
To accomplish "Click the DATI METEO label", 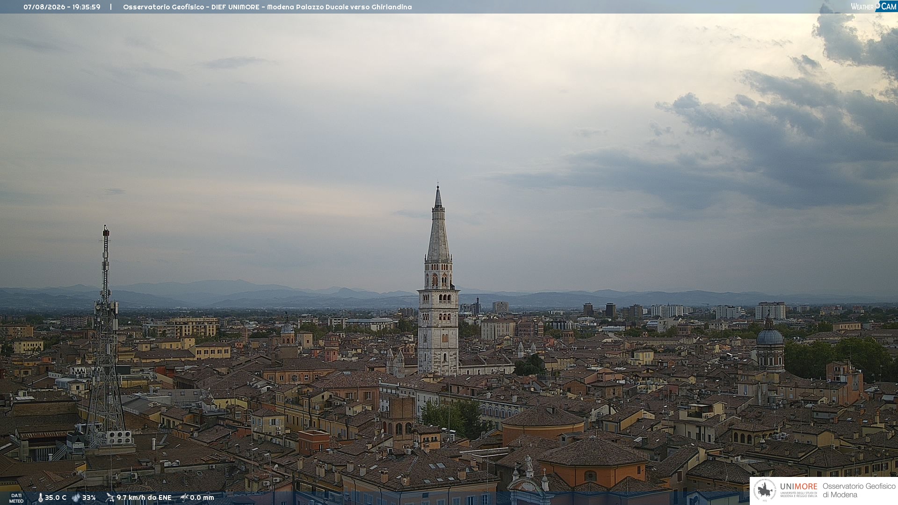I will point(16,498).
